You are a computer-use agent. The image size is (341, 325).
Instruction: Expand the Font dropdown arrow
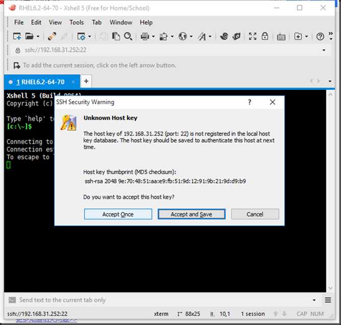pos(210,37)
